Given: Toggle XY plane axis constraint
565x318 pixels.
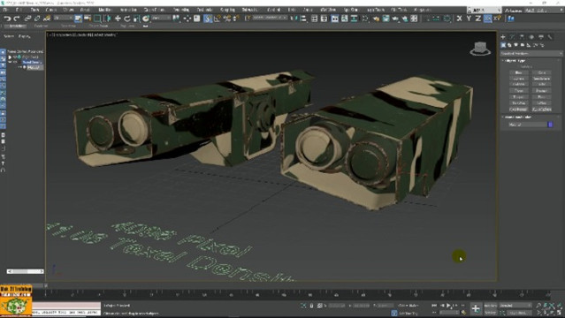Looking at the screenshot, I should [x=487, y=19].
